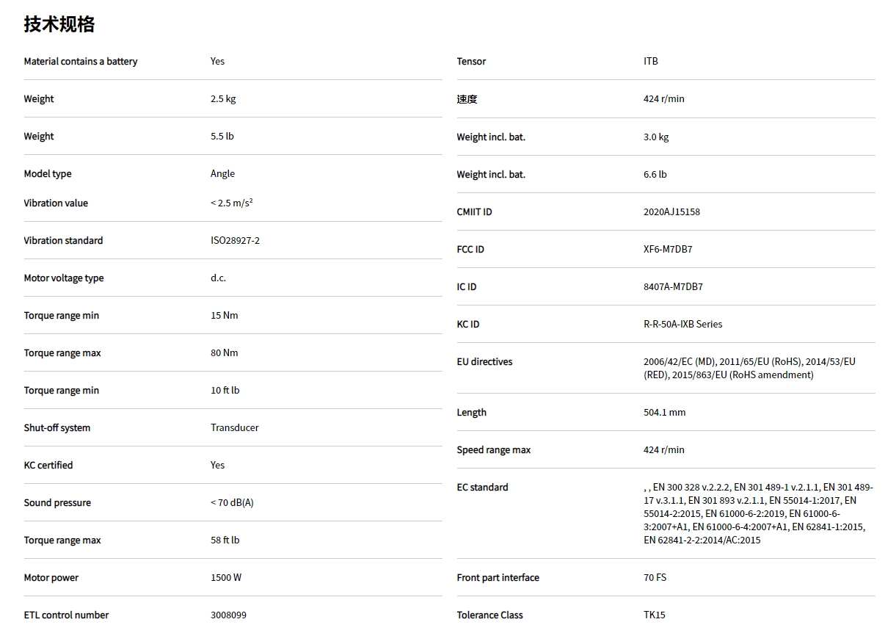Select the CMIIT ID value 2020AJ15158
Screen dimensions: 896x633
[x=671, y=212]
